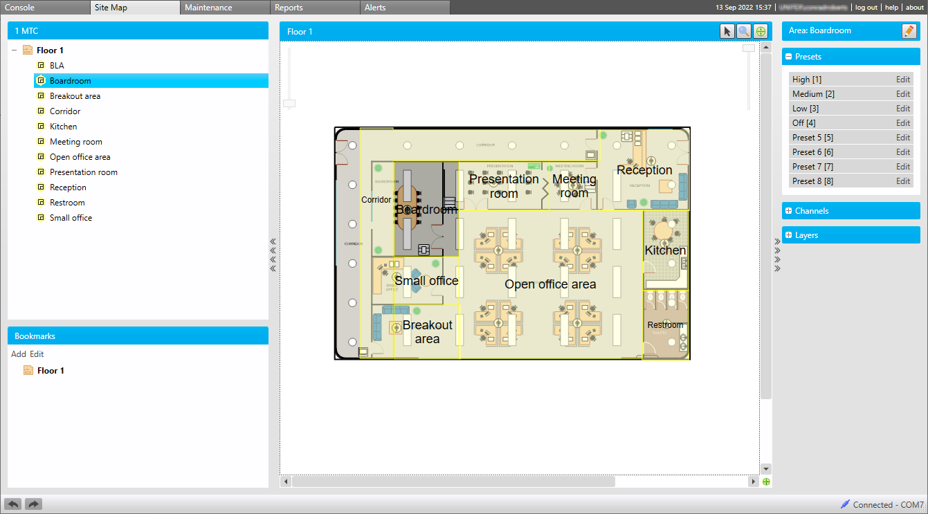Select Presentation room in the tree

(x=83, y=172)
